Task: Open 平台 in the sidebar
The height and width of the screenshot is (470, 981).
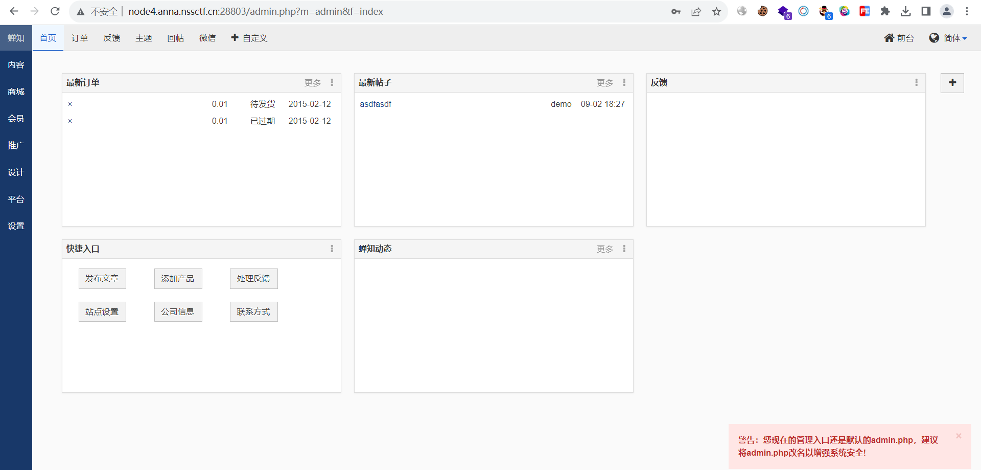Action: coord(16,199)
